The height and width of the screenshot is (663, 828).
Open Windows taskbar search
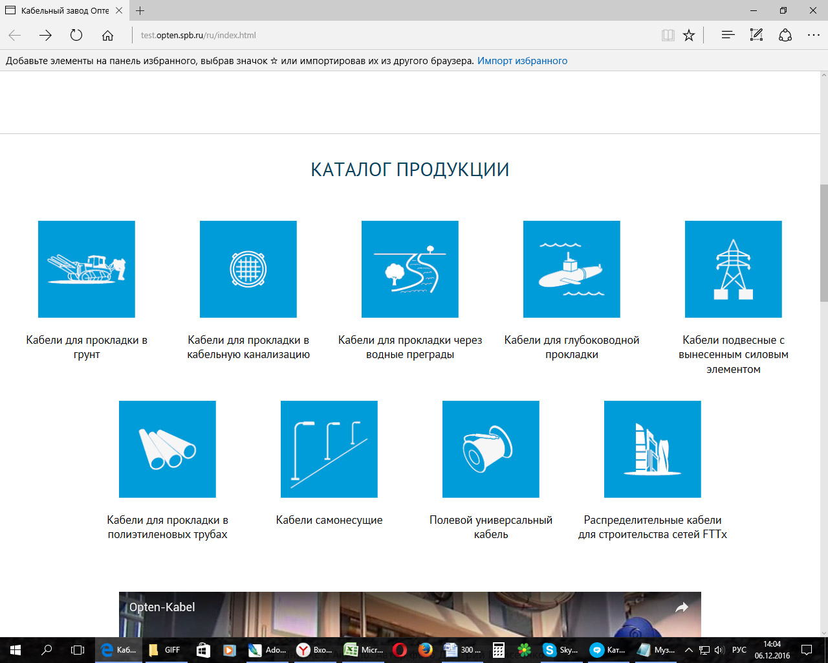pyautogui.click(x=47, y=650)
